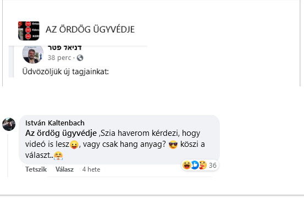Viewport: 304px width, 198px height.
Task: Click the blue thumbs-up Like reaction icon
Action: pyautogui.click(x=195, y=165)
